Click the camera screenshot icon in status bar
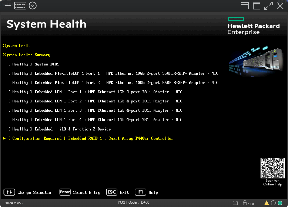 pyautogui.click(x=235, y=203)
